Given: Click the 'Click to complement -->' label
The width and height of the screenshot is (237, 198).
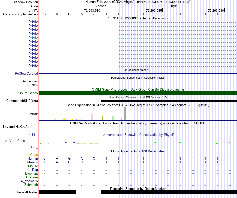Looking at the screenshot, I should coord(20,14).
